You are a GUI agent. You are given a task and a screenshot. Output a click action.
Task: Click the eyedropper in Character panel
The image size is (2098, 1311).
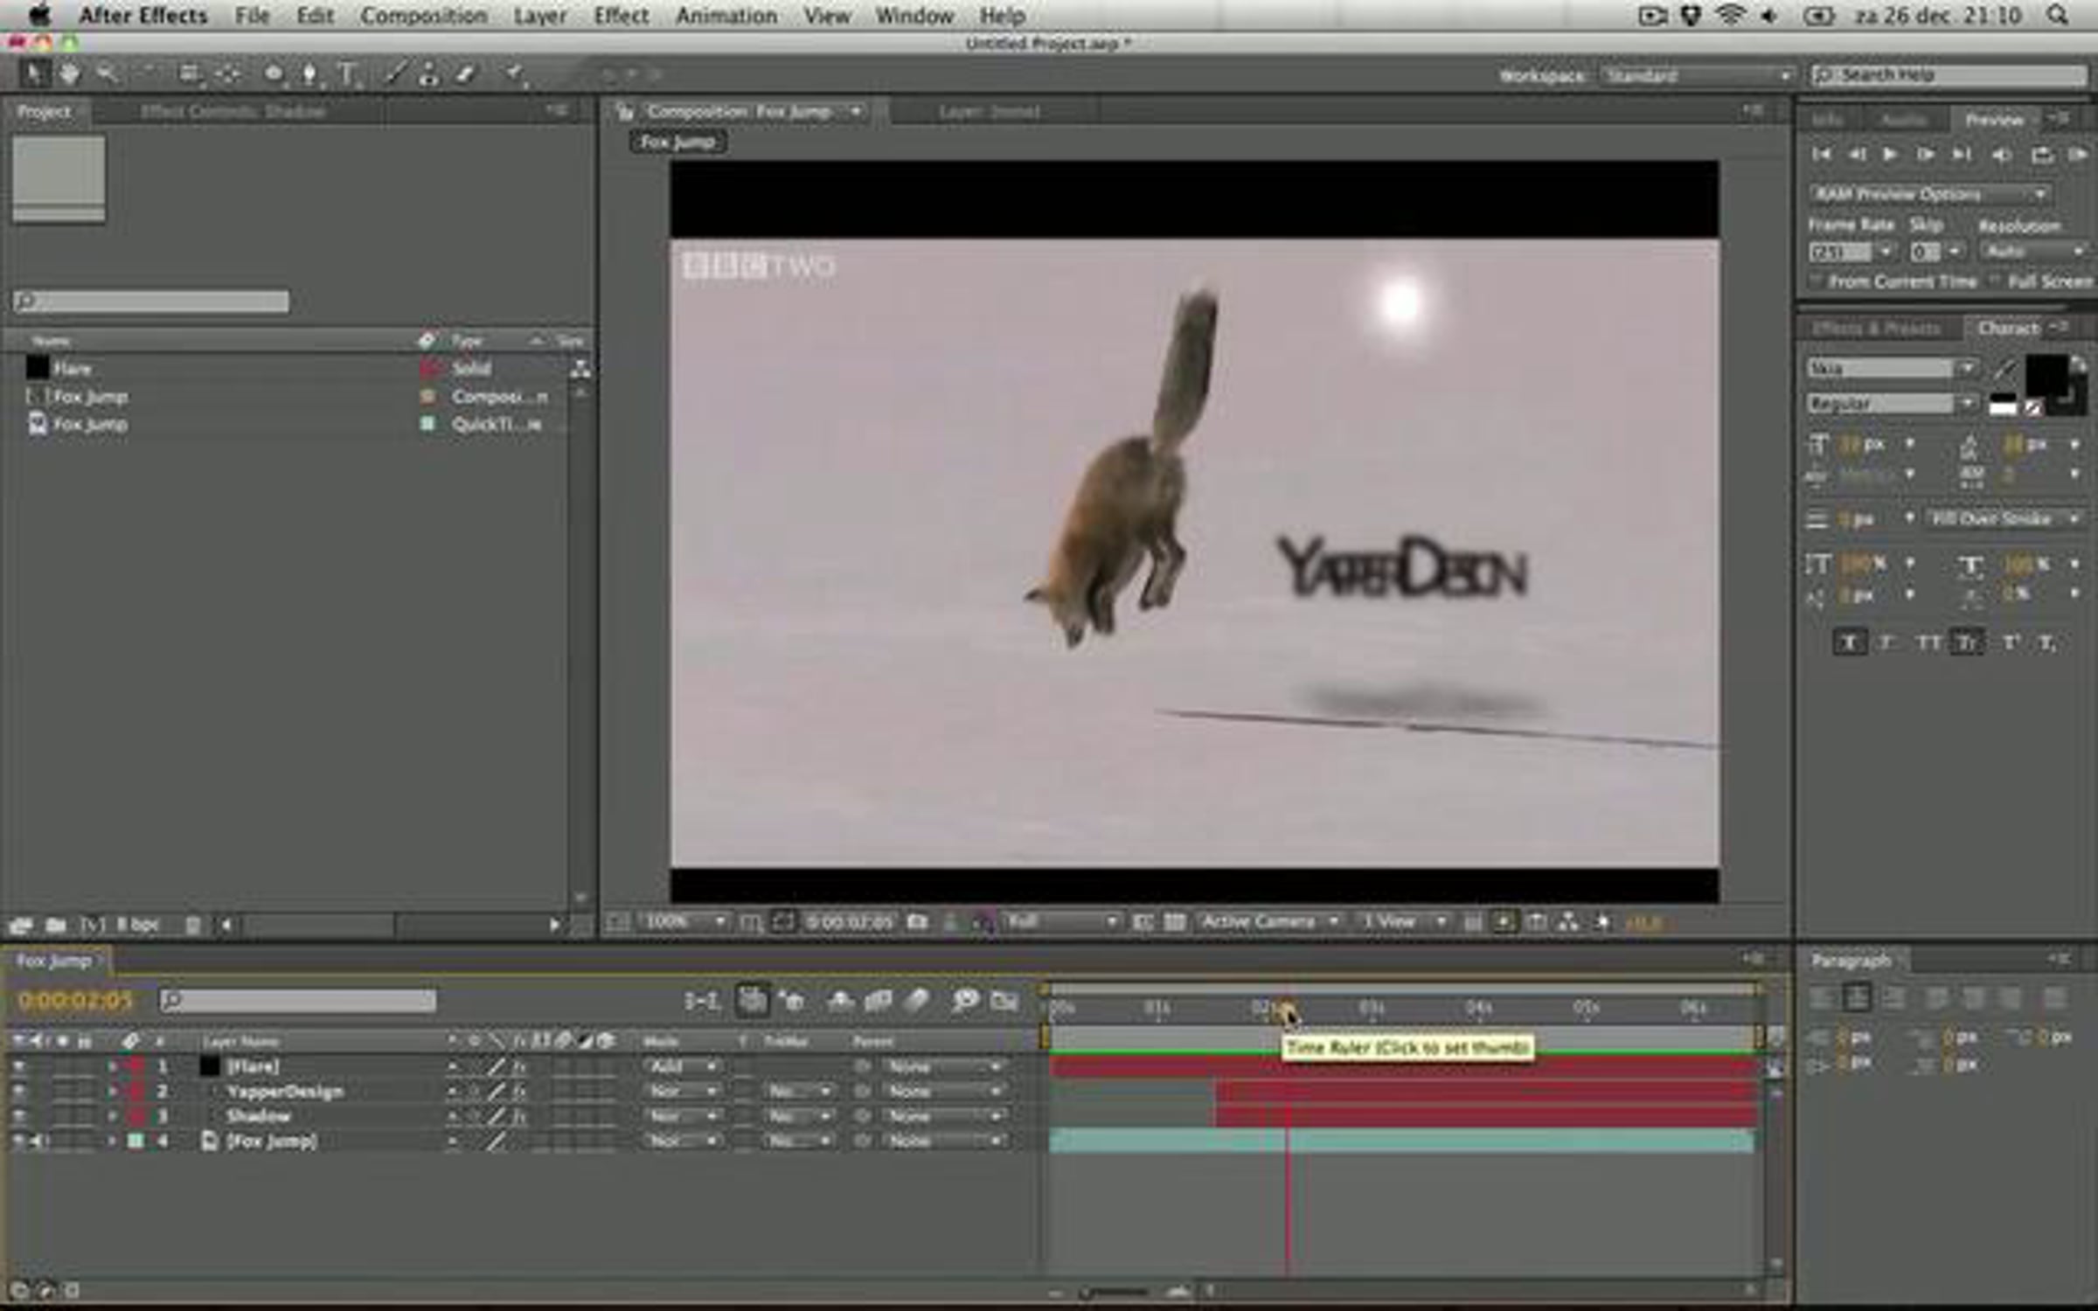pyautogui.click(x=2004, y=369)
